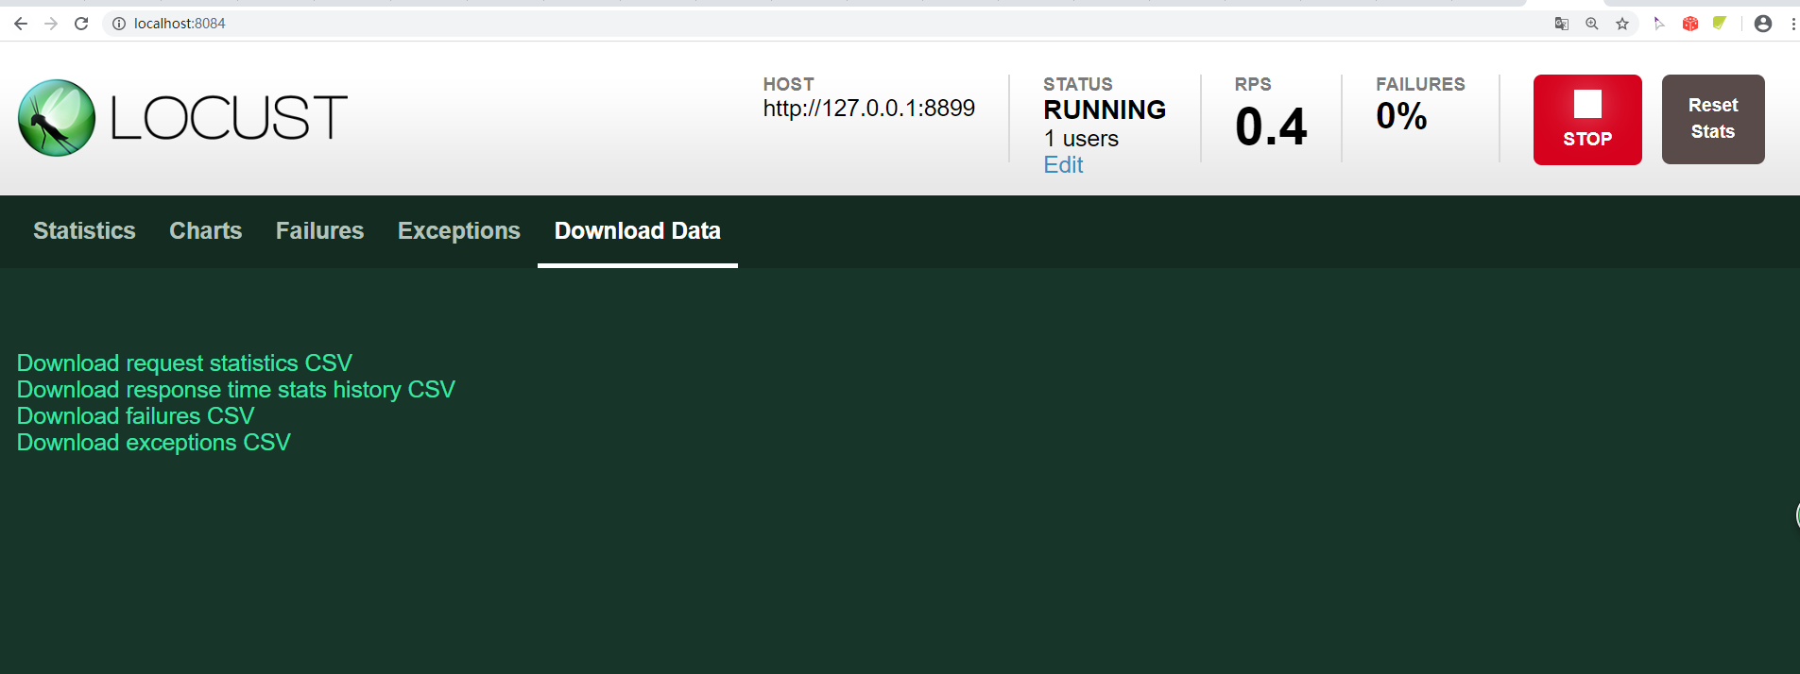Click the purple cursor extension icon

1659,24
